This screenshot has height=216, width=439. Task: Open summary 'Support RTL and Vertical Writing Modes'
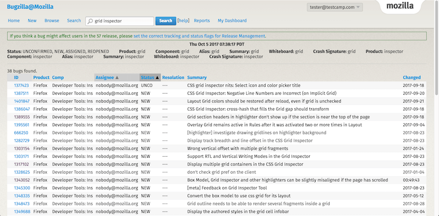click(249, 156)
